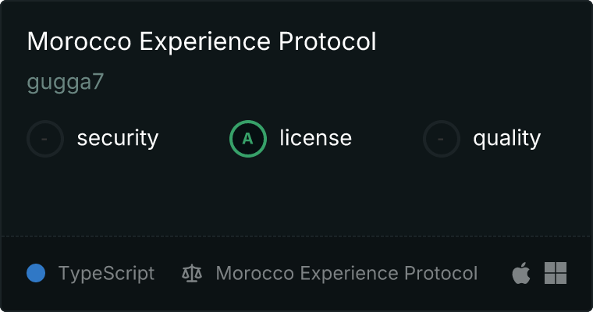This screenshot has width=593, height=312.
Task: Click the Apple macOS platform icon
Action: 520,274
